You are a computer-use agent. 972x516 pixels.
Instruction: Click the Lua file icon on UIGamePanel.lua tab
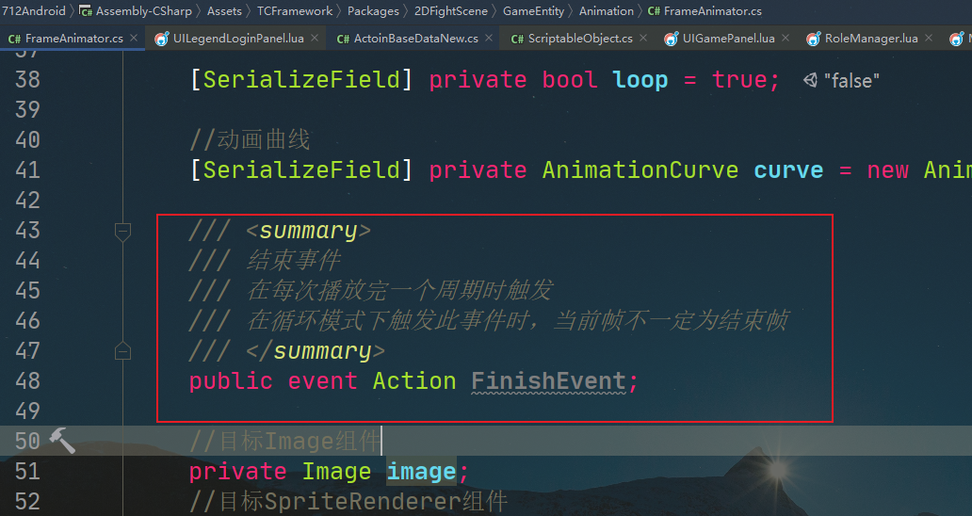point(672,39)
